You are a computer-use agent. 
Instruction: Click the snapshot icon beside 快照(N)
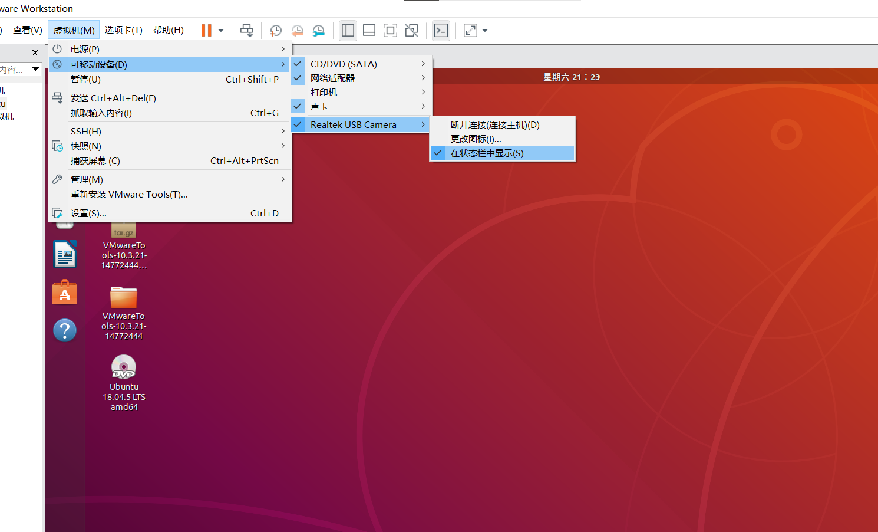point(57,146)
